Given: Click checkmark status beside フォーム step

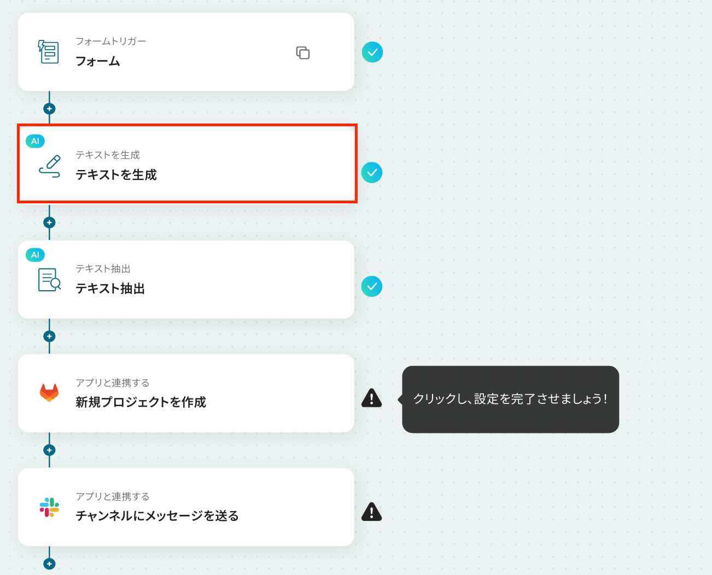Looking at the screenshot, I should [x=372, y=52].
